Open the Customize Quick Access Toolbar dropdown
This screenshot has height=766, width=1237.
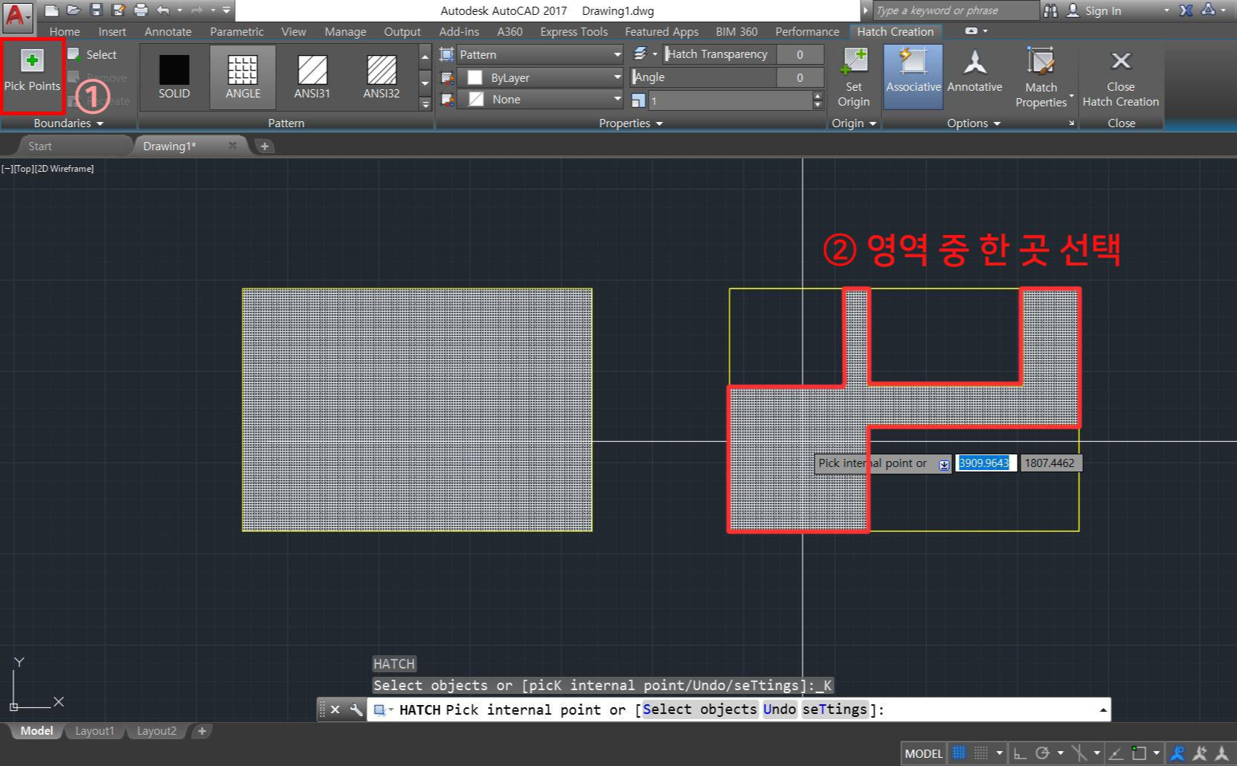(x=226, y=10)
